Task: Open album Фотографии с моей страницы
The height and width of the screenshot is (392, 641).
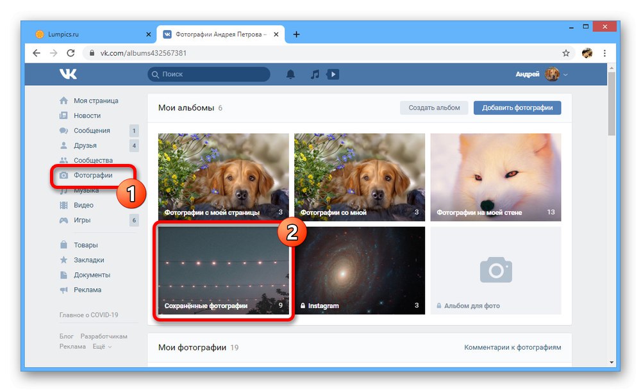Action: click(x=224, y=177)
